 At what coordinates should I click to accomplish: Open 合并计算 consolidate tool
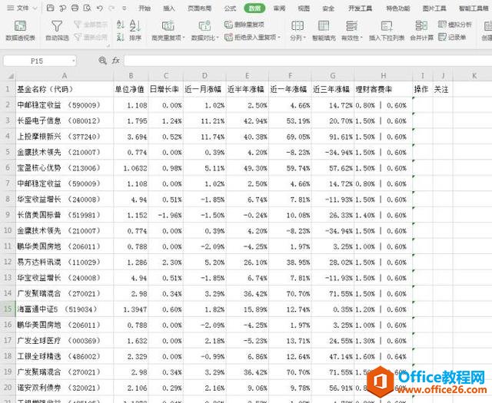click(x=422, y=31)
